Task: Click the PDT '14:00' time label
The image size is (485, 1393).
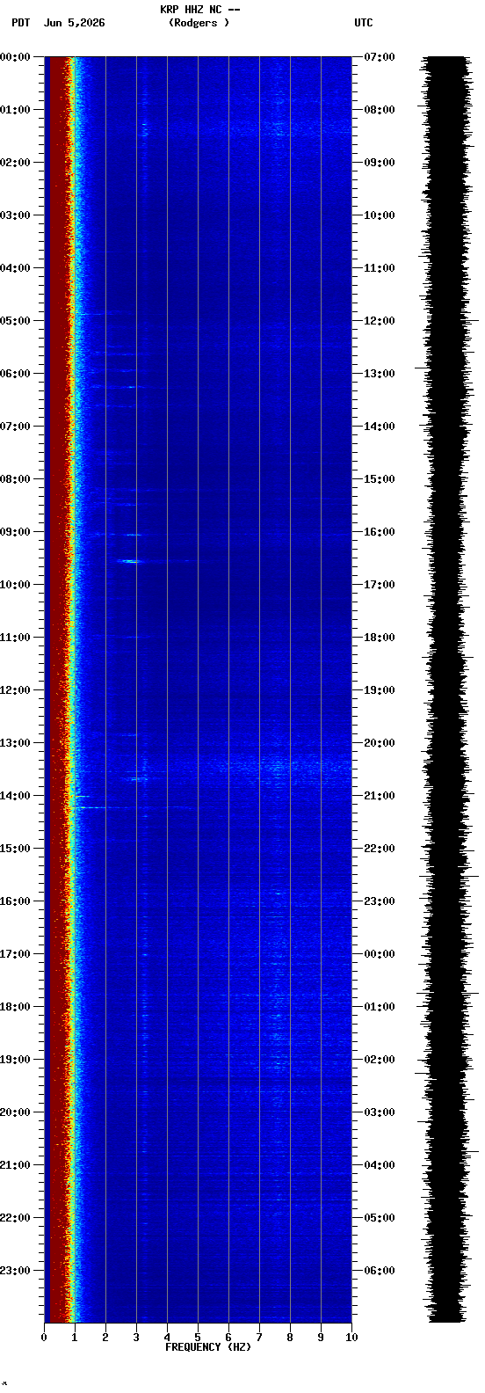Action: pos(15,796)
